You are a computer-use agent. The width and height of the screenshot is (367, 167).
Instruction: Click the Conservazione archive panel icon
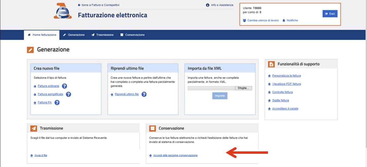tap(152, 128)
